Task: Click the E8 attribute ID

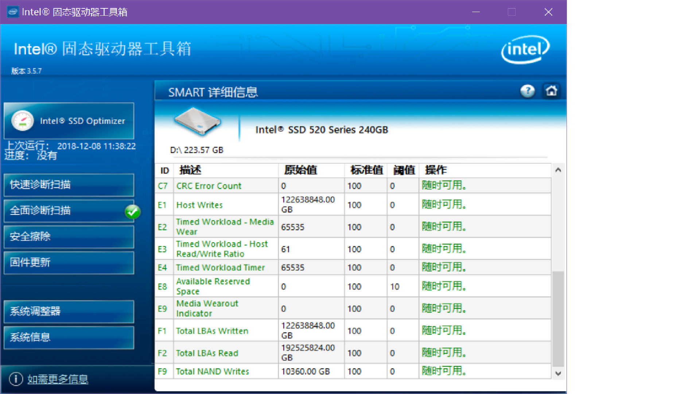Action: (162, 287)
